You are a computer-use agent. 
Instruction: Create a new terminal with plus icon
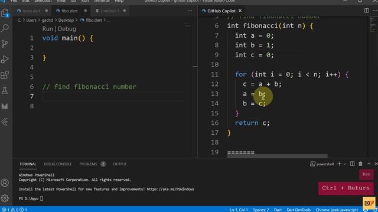click(x=339, y=164)
